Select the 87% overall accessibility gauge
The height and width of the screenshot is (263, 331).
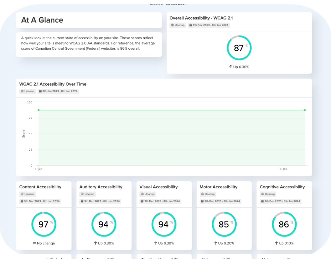(239, 48)
